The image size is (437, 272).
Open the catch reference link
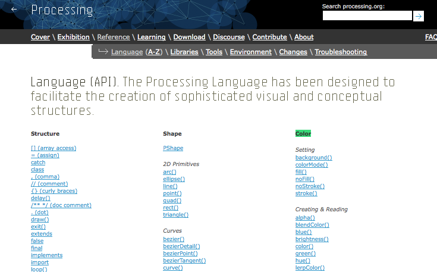point(38,162)
